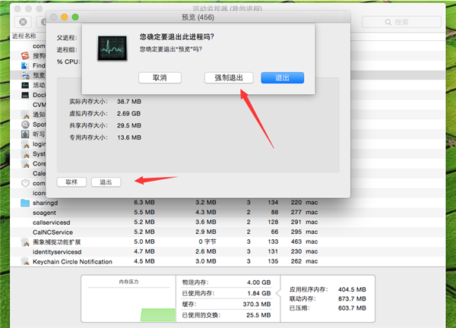Click Quit (退出) in the process info window
456x328 pixels.
pyautogui.click(x=106, y=182)
